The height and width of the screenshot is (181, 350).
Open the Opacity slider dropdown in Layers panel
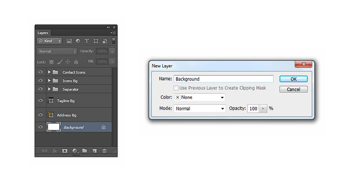[112, 52]
